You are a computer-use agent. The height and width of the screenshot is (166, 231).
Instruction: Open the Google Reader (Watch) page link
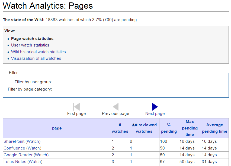(x=26, y=155)
